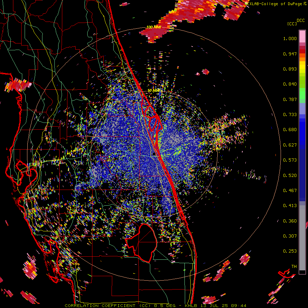Click the 0.947 scale value
308x308 pixels.
point(290,54)
